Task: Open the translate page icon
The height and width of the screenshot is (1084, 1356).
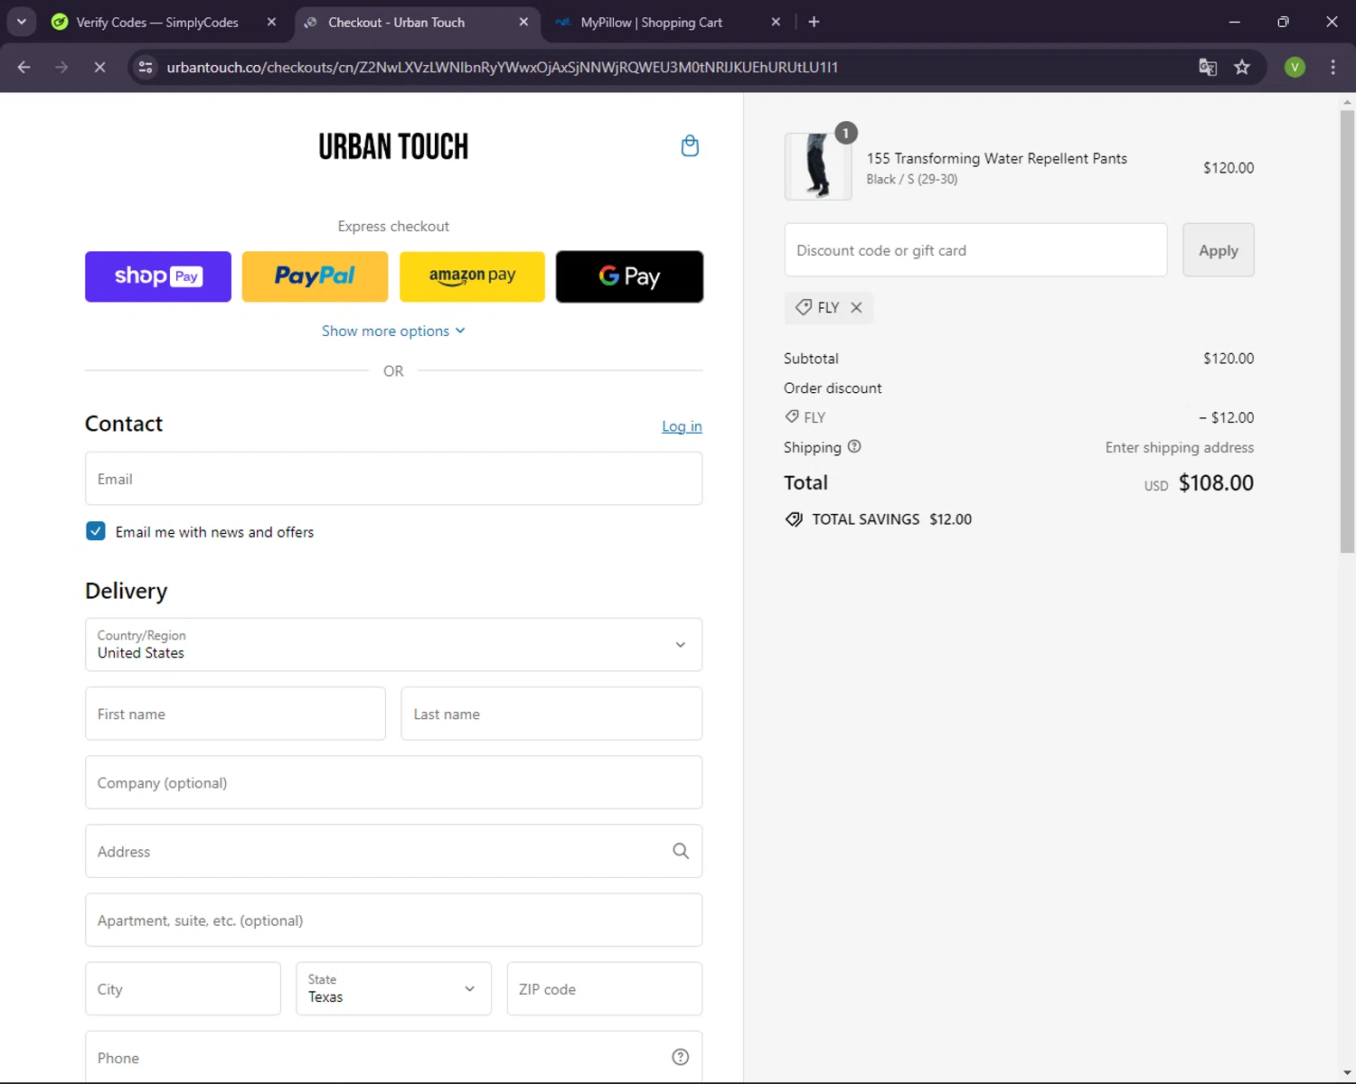Action: coord(1208,67)
